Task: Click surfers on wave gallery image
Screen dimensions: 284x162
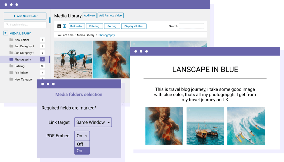Action: point(246,126)
